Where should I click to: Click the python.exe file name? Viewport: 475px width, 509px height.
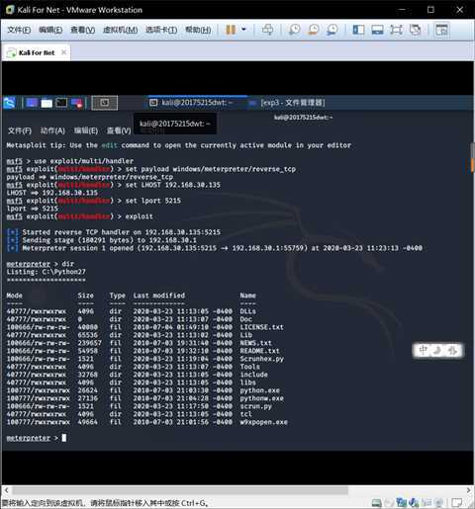click(x=260, y=390)
